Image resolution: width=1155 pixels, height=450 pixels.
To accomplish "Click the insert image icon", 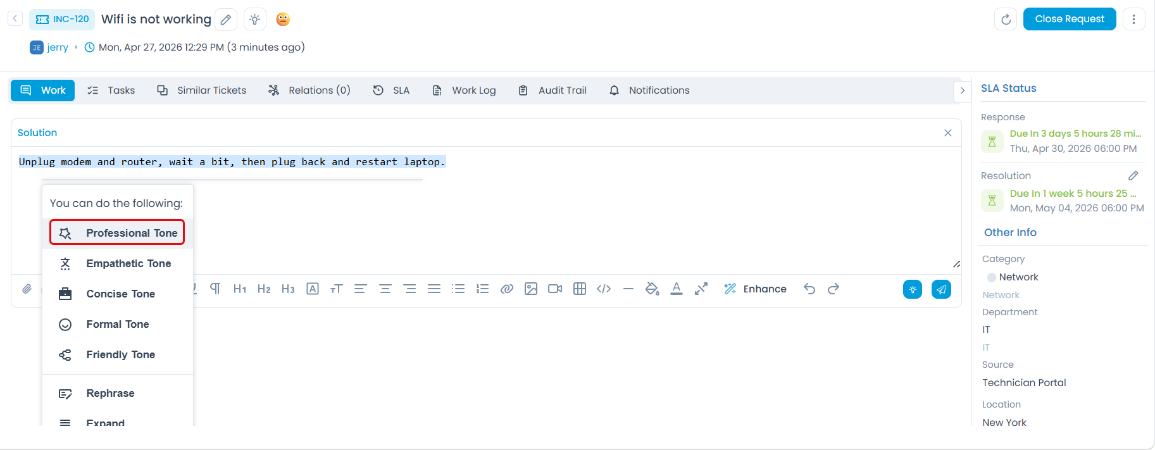I will point(531,289).
